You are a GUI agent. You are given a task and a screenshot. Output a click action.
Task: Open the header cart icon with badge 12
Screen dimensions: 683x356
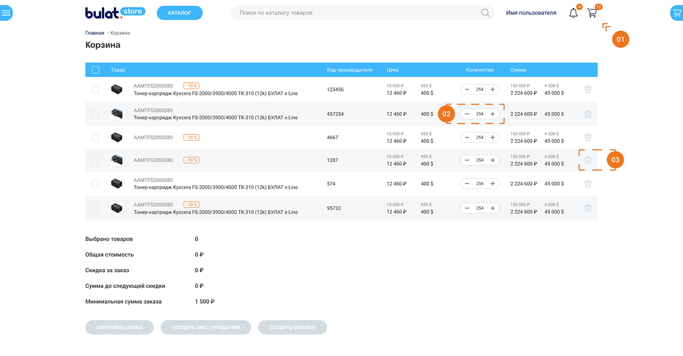(x=592, y=13)
